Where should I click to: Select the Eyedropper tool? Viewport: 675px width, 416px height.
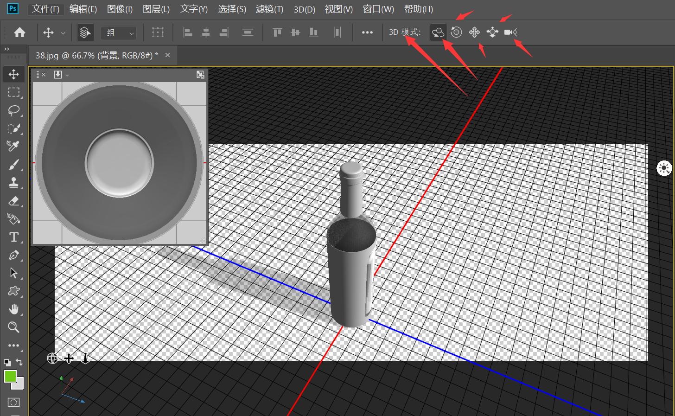13,147
